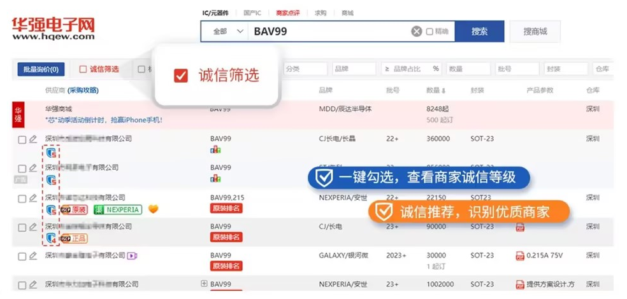627x299 pixels.
Task: Click the 分类 filter input
Action: tap(305, 69)
